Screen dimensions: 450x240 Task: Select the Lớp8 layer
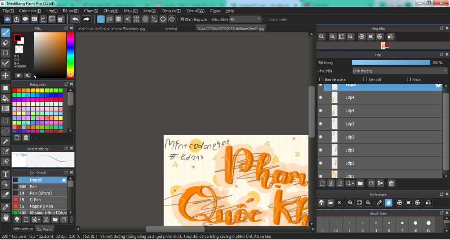coord(380,87)
